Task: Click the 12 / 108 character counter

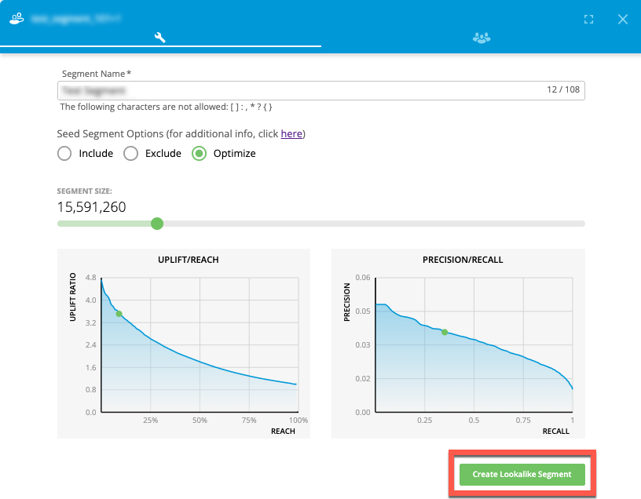Action: (563, 89)
